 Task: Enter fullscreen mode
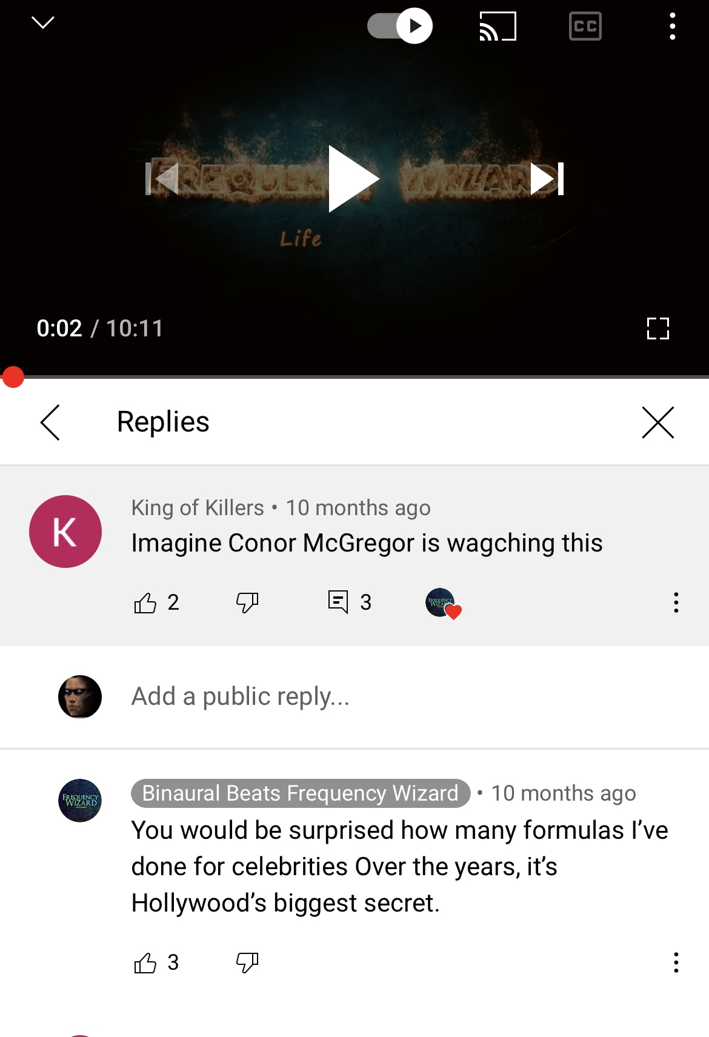657,328
